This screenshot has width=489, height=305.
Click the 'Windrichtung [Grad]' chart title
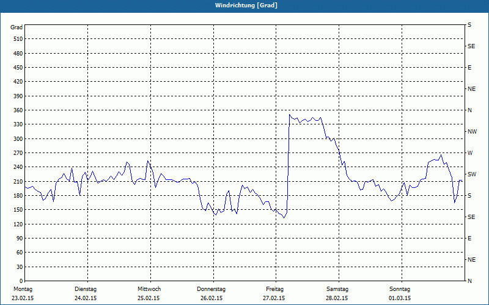click(x=246, y=5)
